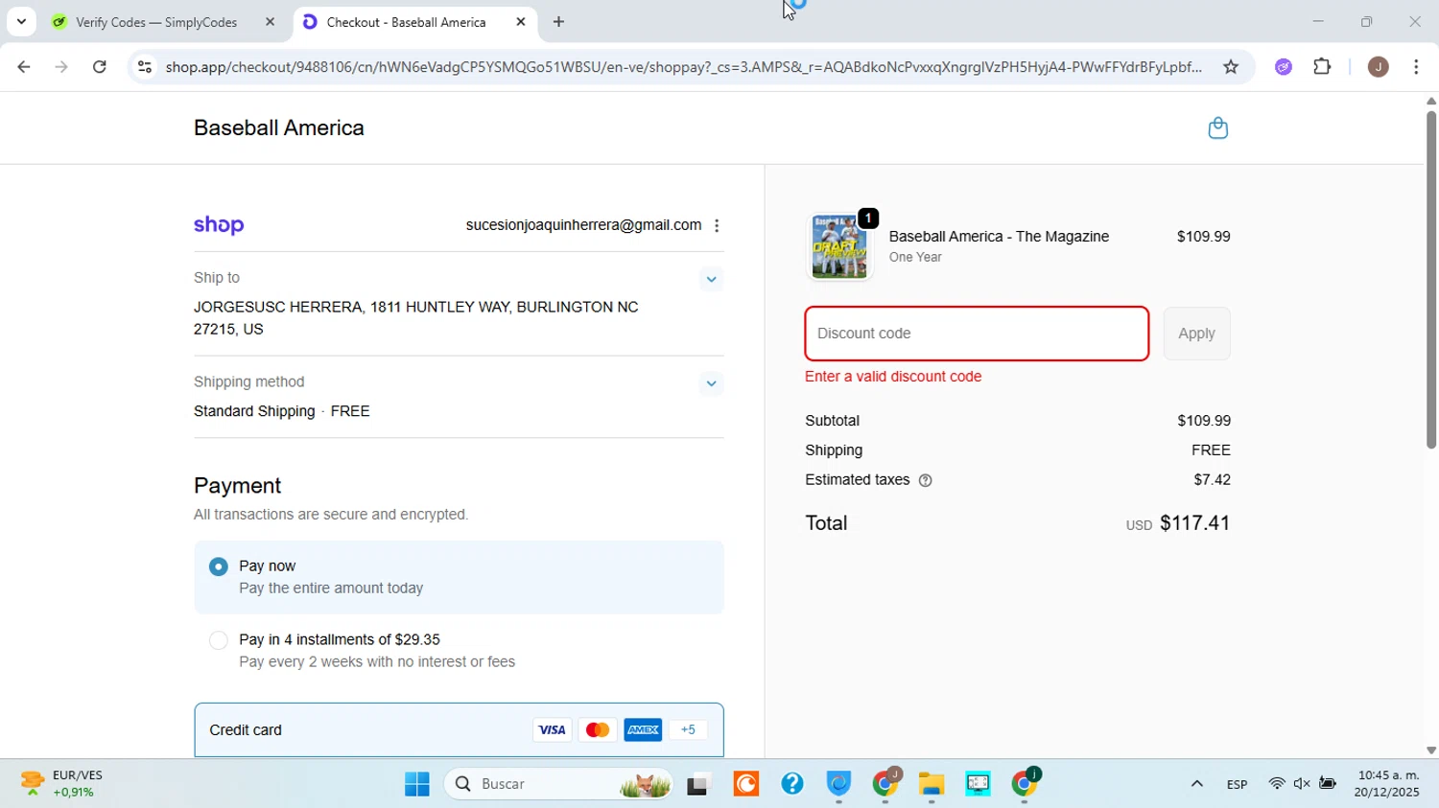Open the Chrome three-dot menu
Screen dimensions: 1439x808
1417,67
